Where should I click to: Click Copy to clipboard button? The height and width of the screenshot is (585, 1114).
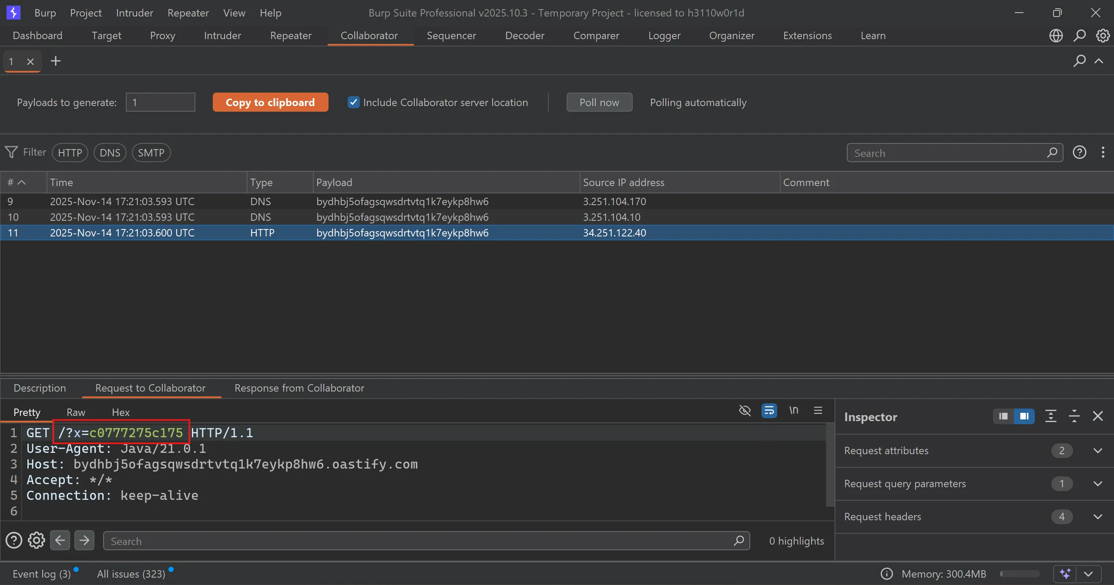[x=270, y=103]
